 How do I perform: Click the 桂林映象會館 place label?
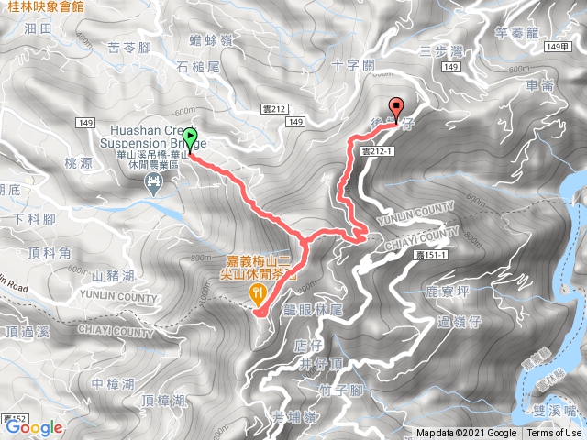[46, 7]
